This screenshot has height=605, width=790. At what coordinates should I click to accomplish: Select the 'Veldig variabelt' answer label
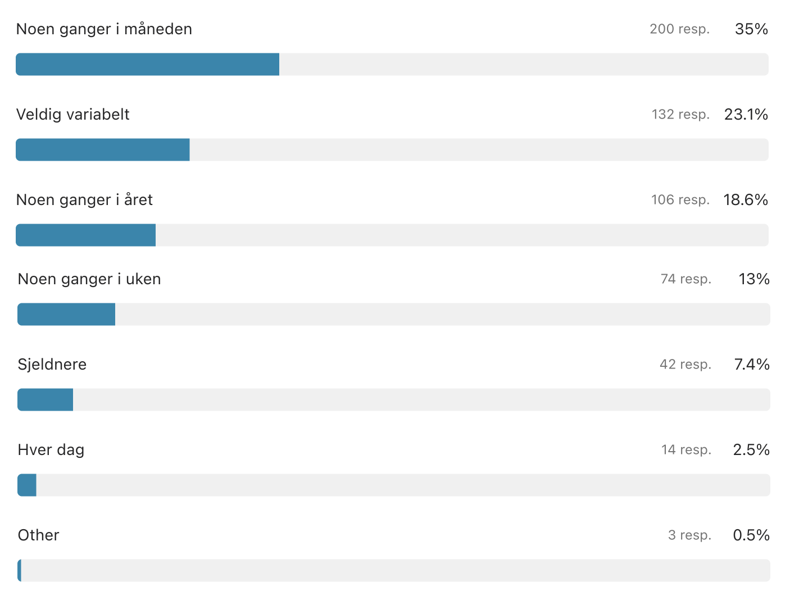point(73,115)
